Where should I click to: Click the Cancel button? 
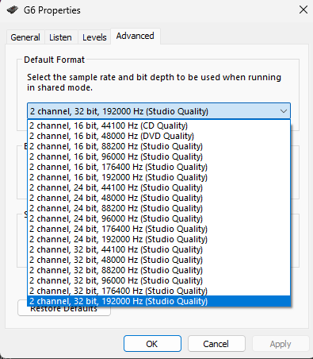216,344
